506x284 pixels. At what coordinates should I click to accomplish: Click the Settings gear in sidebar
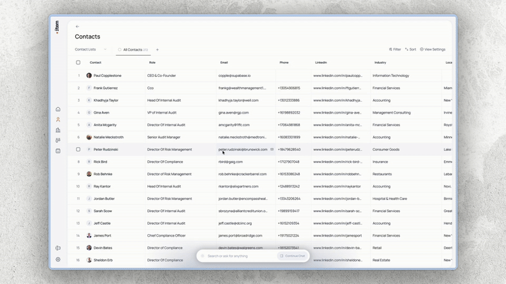point(58,259)
